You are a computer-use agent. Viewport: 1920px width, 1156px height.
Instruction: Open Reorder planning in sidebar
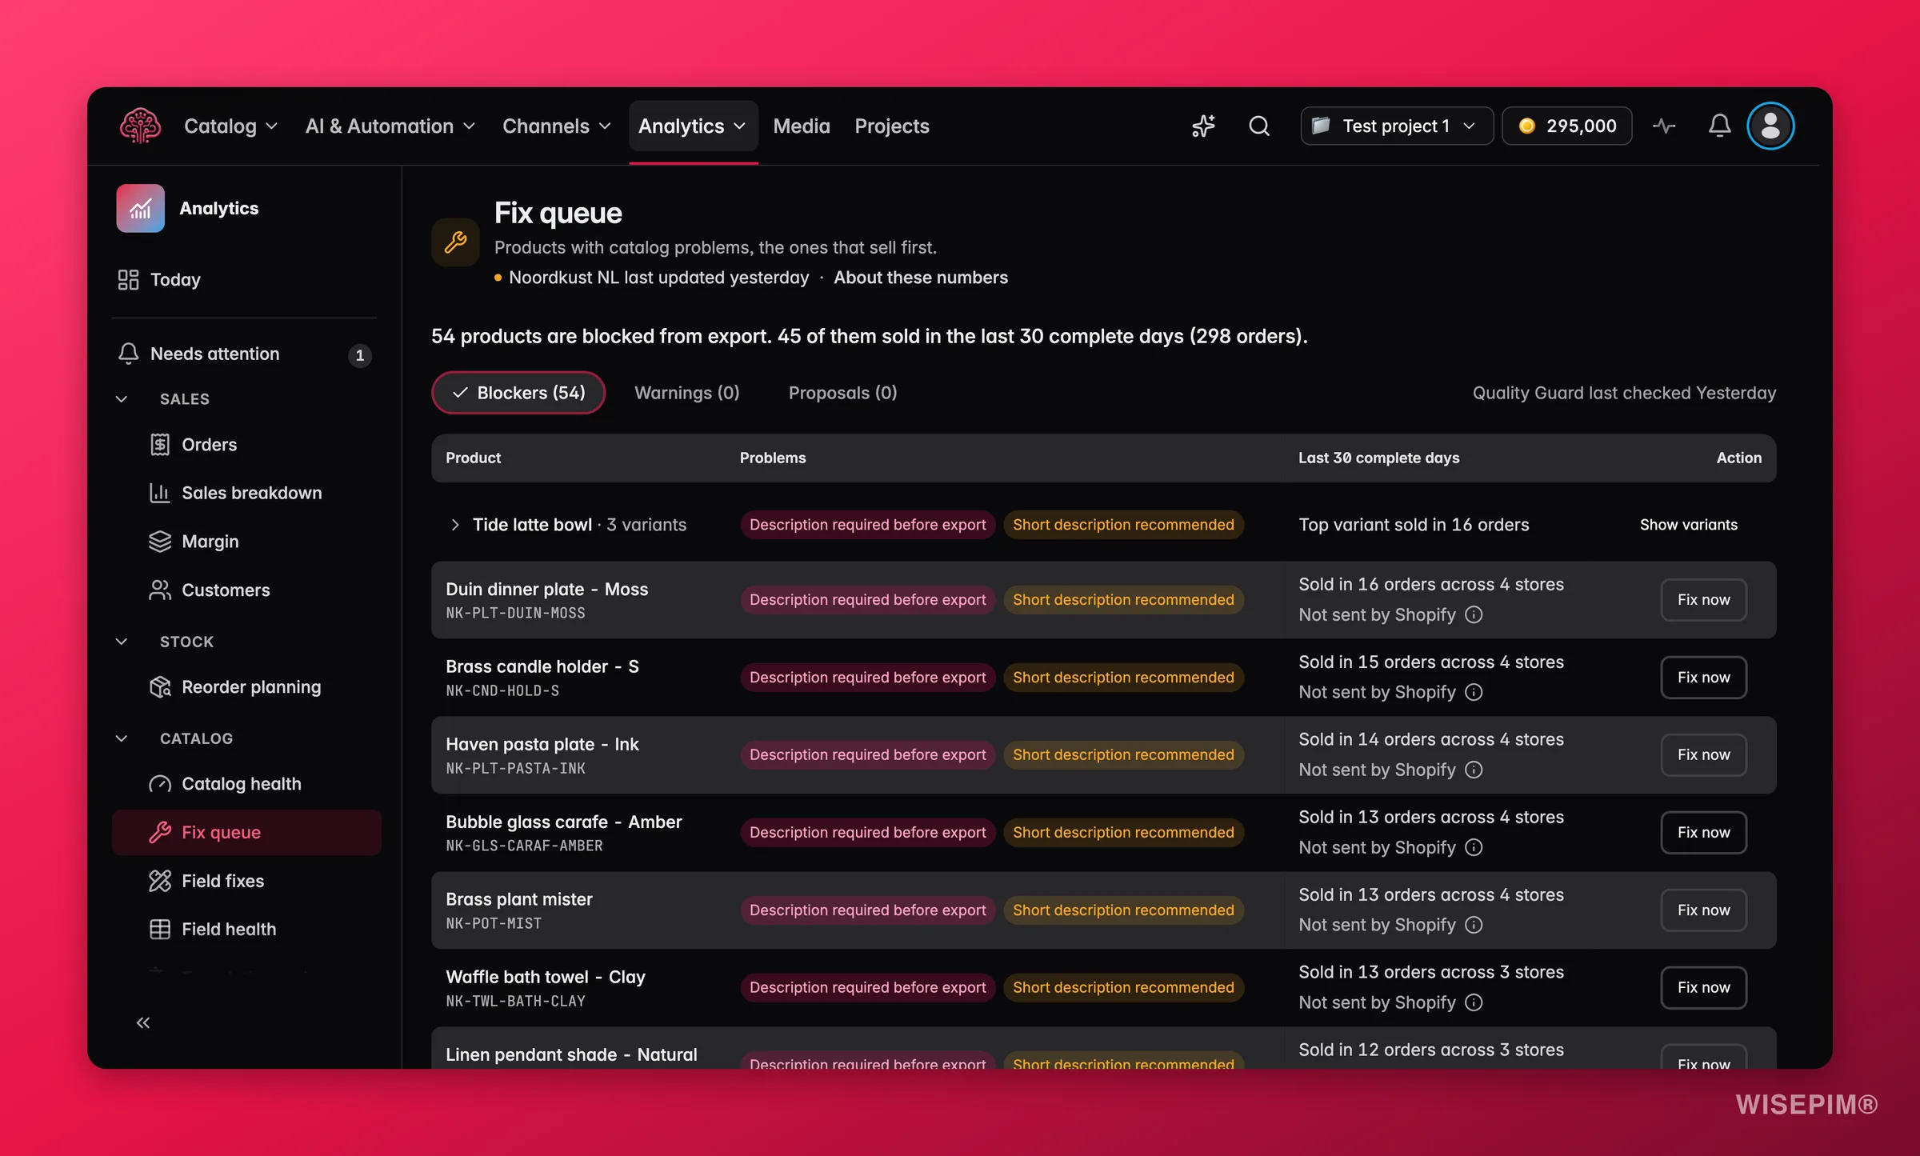tap(246, 686)
